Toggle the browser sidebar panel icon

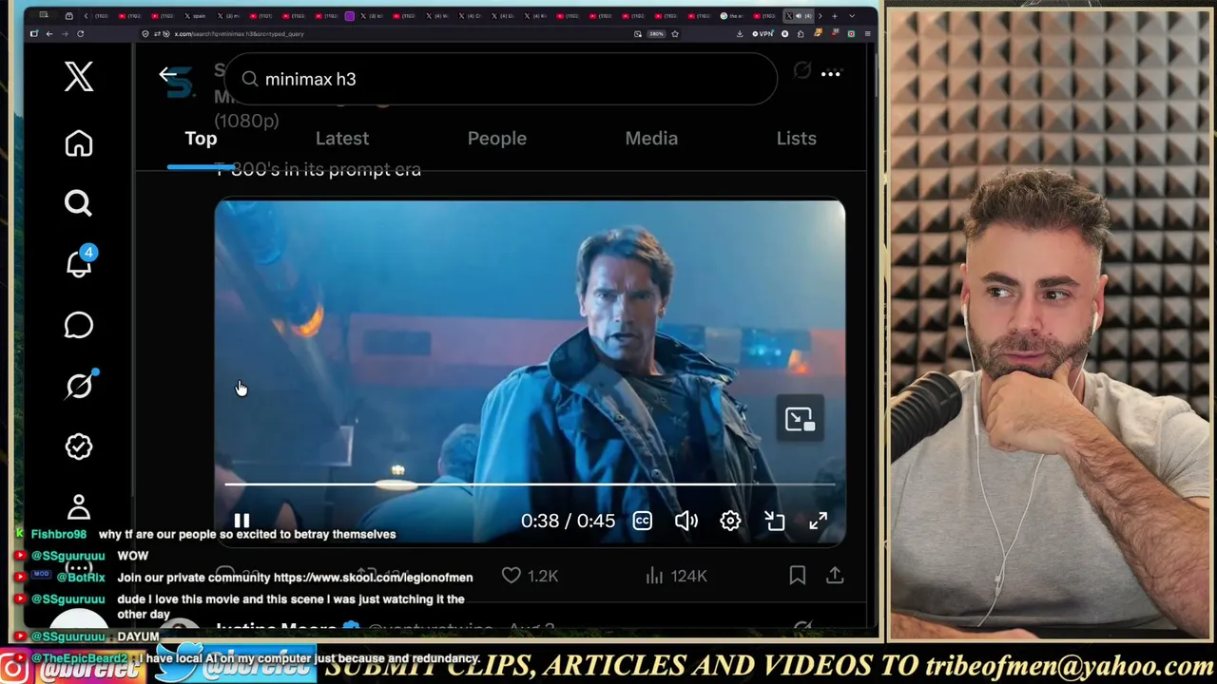pos(34,34)
